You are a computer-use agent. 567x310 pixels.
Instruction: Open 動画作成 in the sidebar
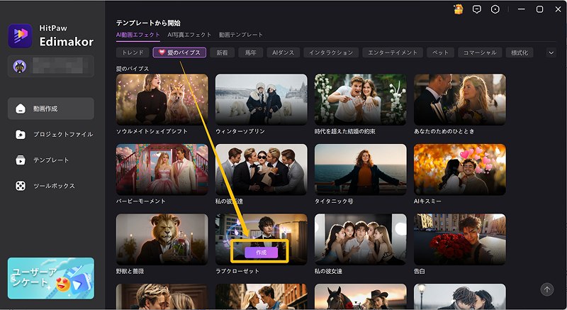[51, 109]
